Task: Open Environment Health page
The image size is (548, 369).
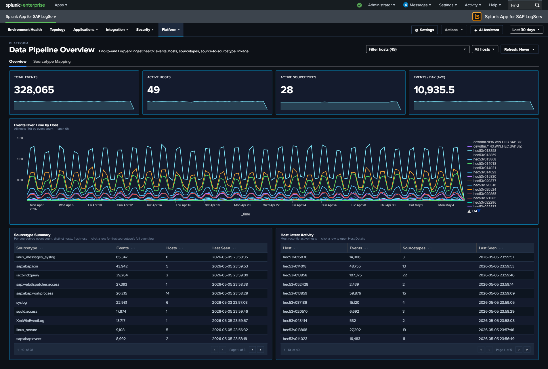Action: pyautogui.click(x=25, y=30)
